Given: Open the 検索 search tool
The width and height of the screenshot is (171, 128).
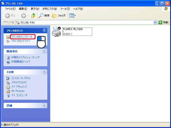Looking at the screenshot, I should point(44,16).
